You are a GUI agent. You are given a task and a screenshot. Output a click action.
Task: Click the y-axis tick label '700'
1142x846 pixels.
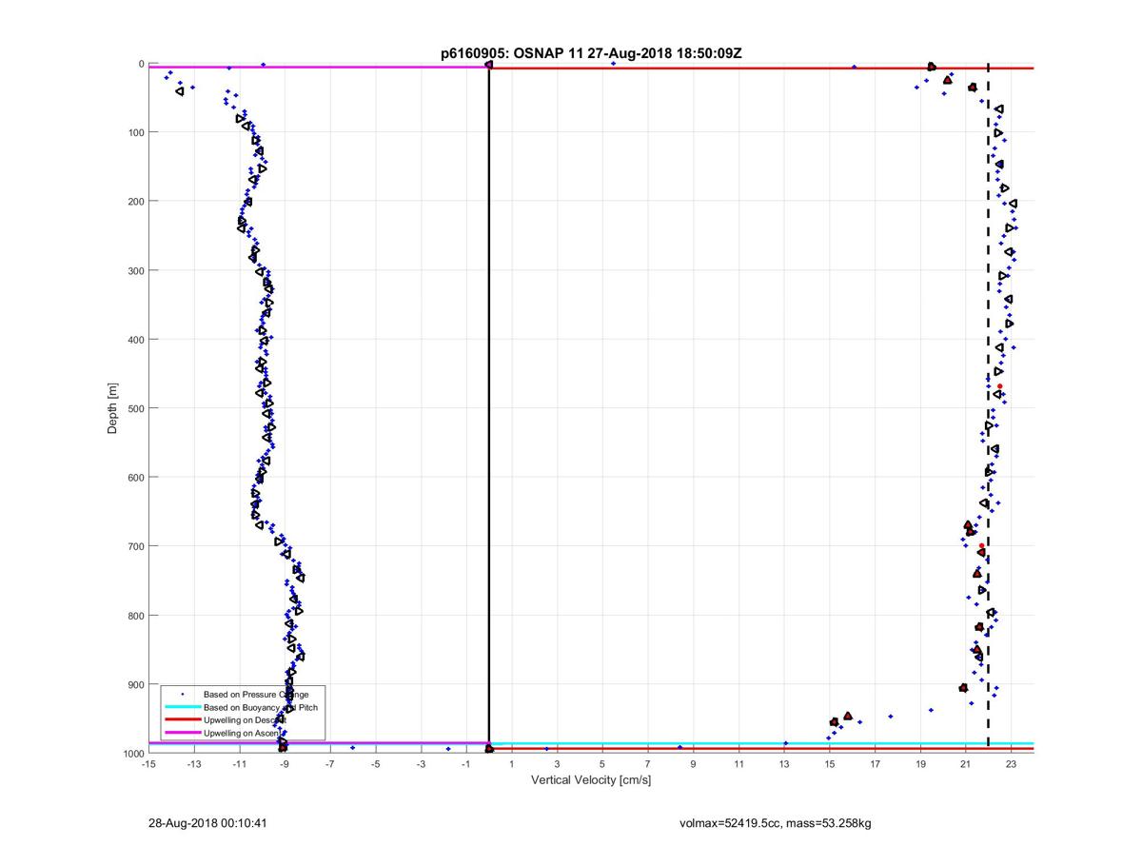click(x=134, y=546)
